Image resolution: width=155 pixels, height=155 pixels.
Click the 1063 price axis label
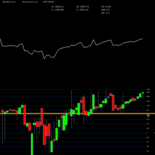coord(148,96)
